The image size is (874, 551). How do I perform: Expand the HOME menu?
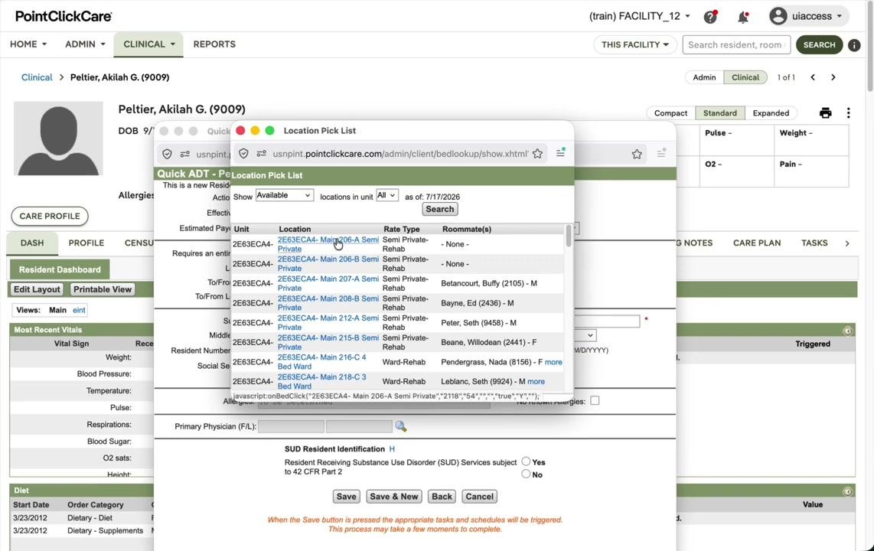pos(28,44)
